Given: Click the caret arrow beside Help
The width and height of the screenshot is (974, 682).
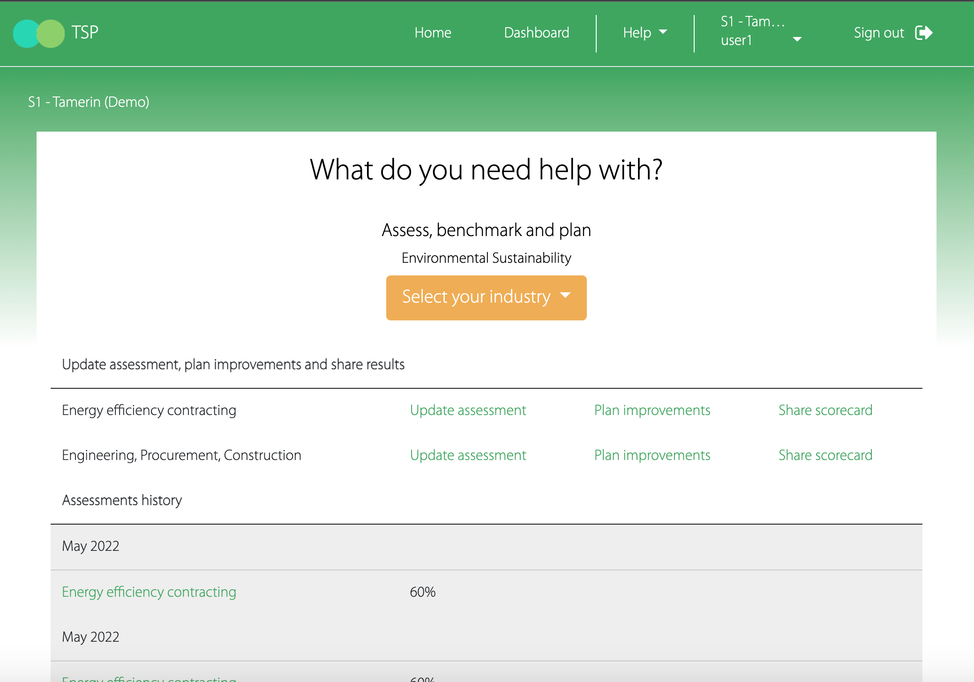Looking at the screenshot, I should (663, 32).
